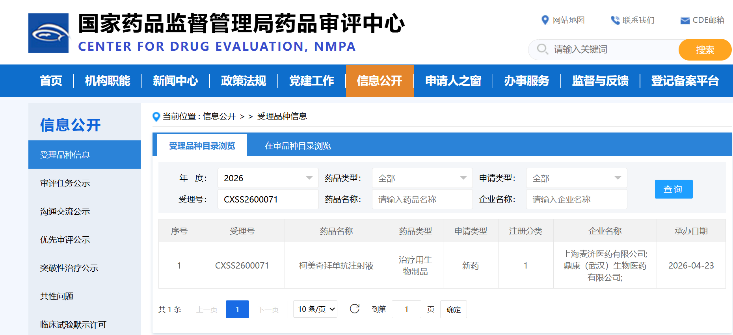This screenshot has height=335, width=733.
Task: Click the orange 搜索 button
Action: click(x=705, y=50)
